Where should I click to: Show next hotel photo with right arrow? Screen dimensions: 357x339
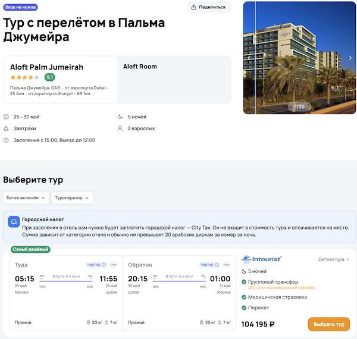[x=350, y=58]
